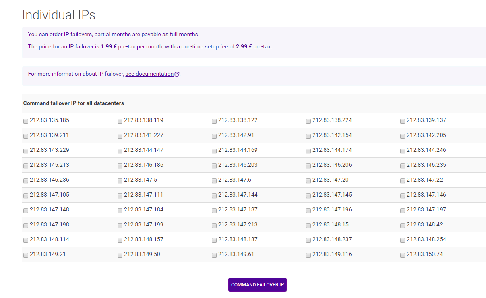Tick checkbox for 212.83.146.235
486x298 pixels.
click(x=403, y=166)
